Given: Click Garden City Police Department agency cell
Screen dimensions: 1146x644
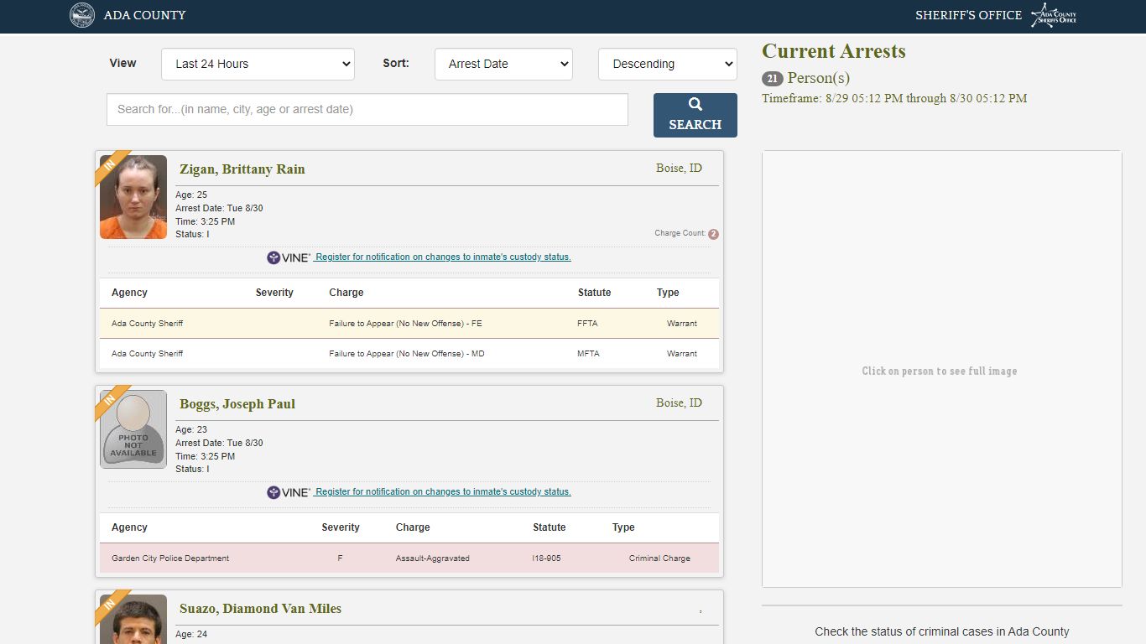Looking at the screenshot, I should 170,558.
